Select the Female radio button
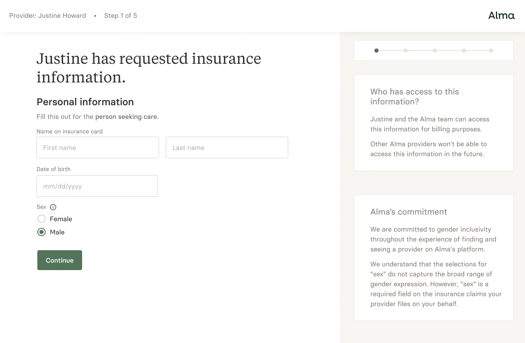The width and height of the screenshot is (525, 343). [x=41, y=219]
